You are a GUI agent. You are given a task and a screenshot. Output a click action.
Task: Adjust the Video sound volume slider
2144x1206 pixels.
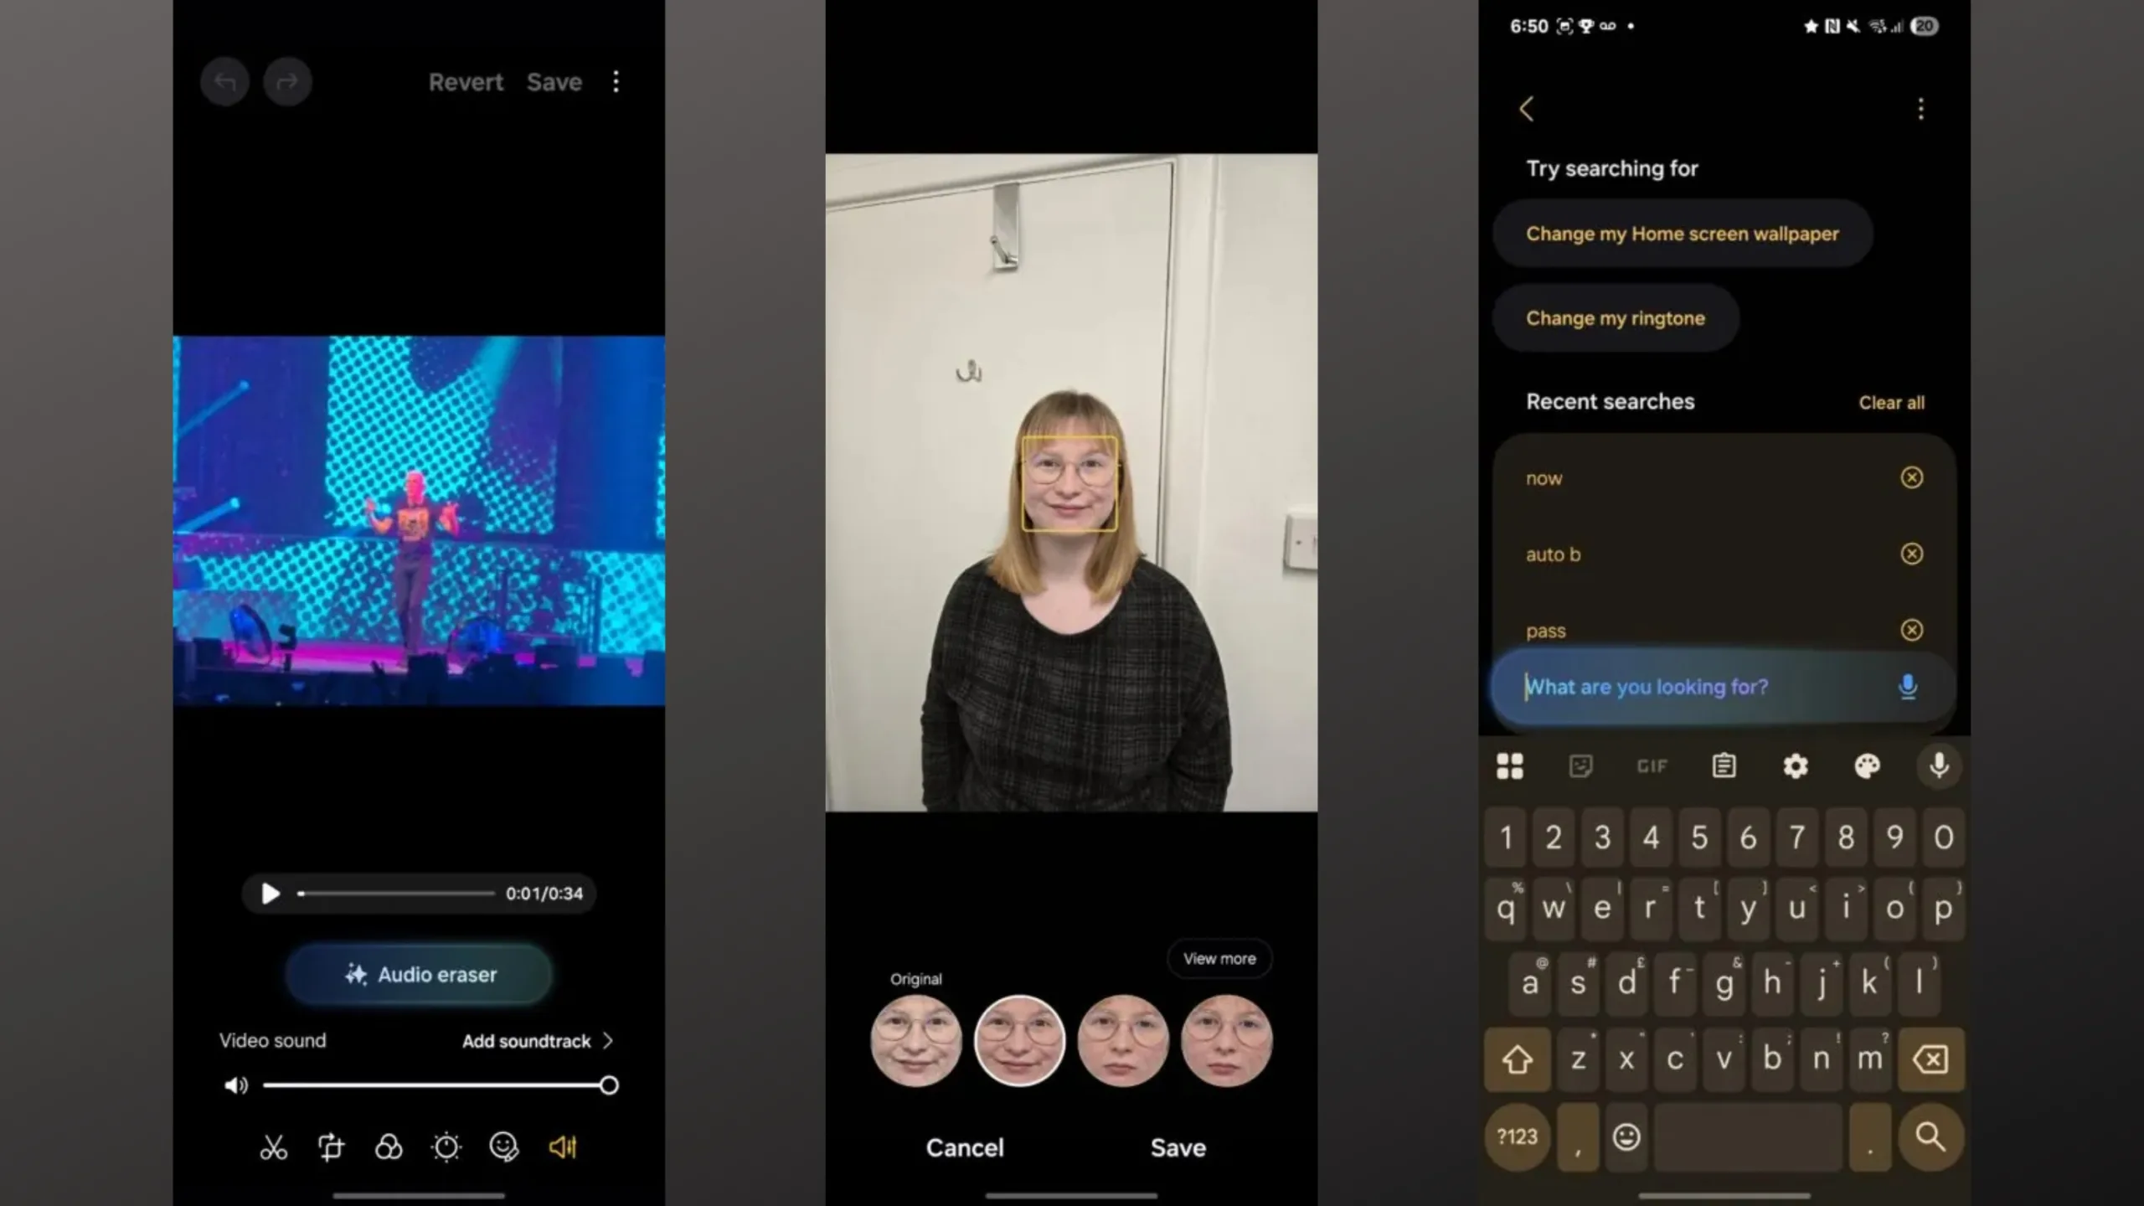click(441, 1085)
